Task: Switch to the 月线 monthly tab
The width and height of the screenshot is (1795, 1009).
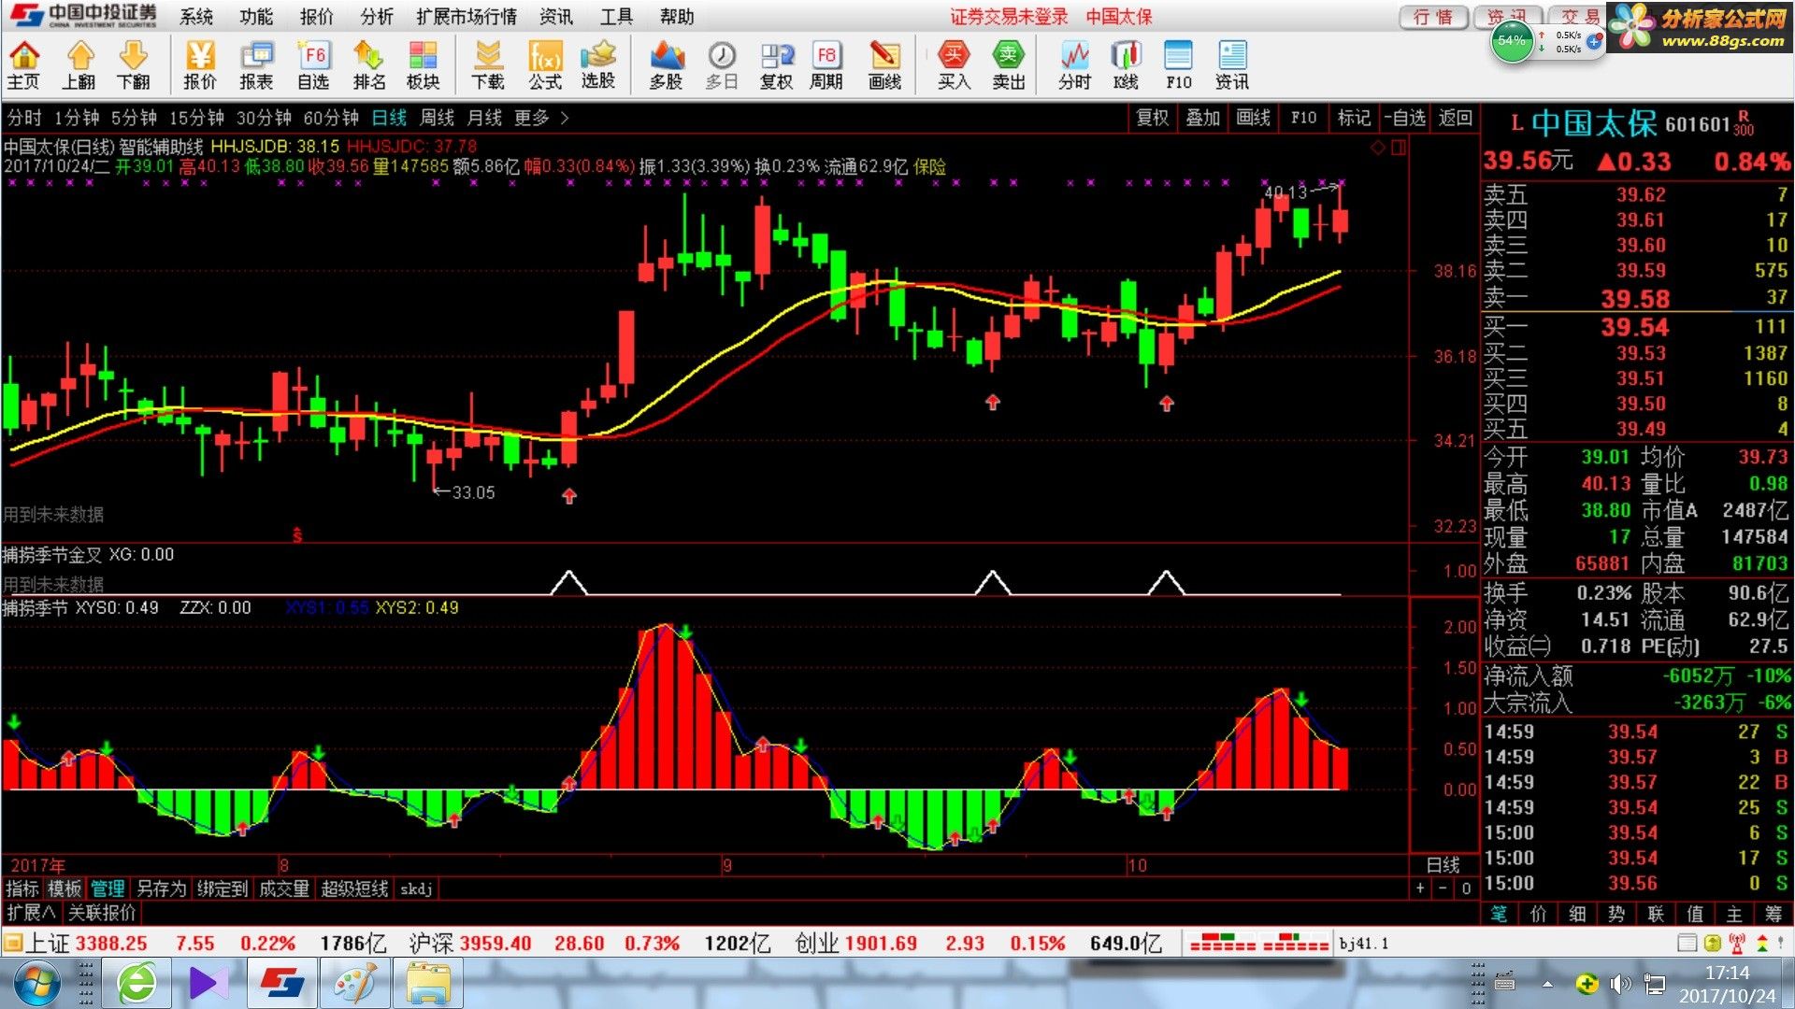Action: (x=484, y=118)
